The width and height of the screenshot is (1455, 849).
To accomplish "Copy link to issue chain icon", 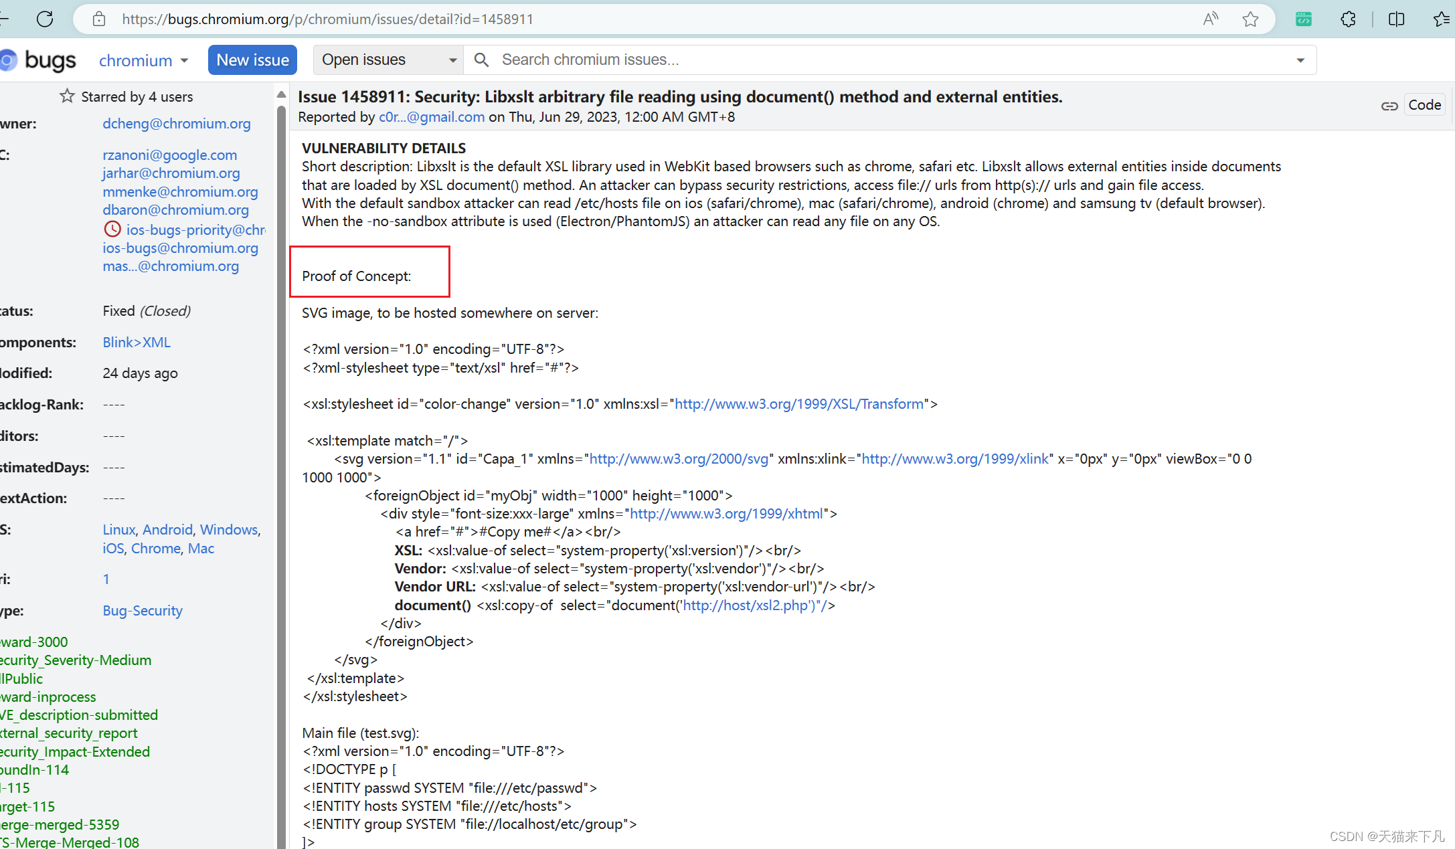I will pos(1389,106).
